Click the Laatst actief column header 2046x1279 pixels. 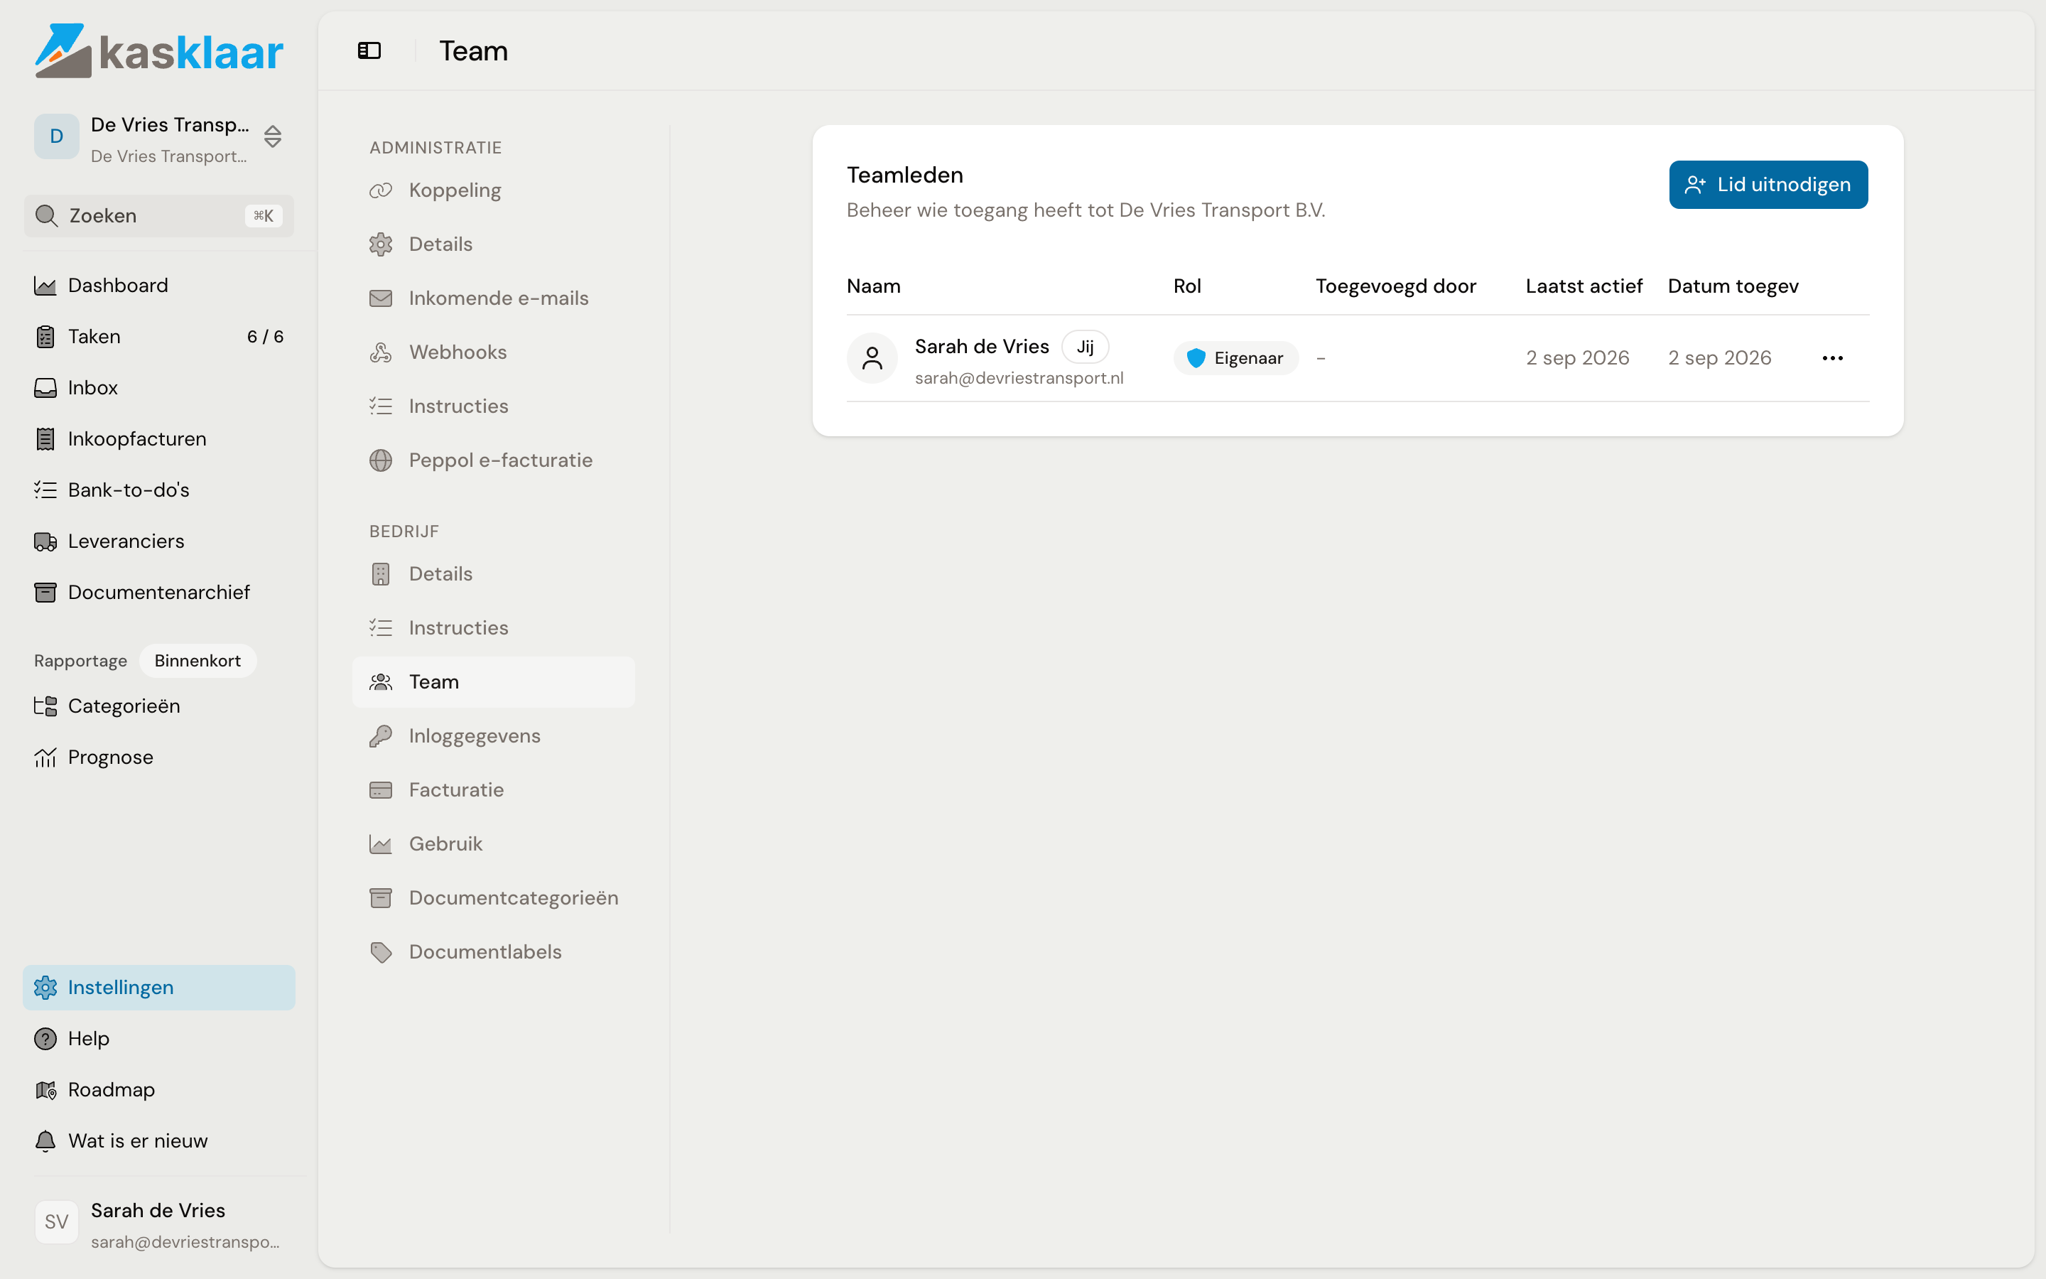(x=1584, y=287)
